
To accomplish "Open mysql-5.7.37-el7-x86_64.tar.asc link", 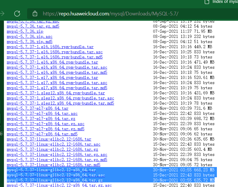I will (42, 113).
